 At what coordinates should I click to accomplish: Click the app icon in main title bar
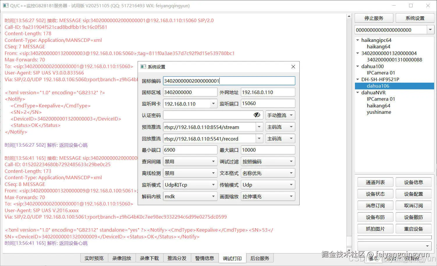6,5
